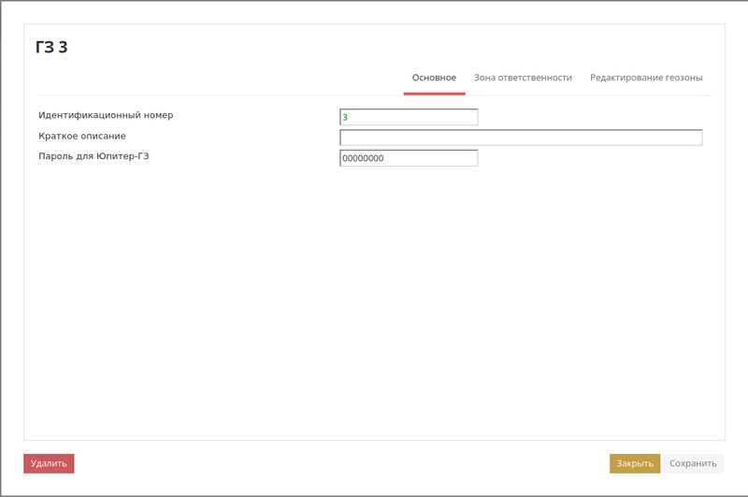The width and height of the screenshot is (748, 497).
Task: Click the red underline beneath Основное
Action: tap(434, 94)
